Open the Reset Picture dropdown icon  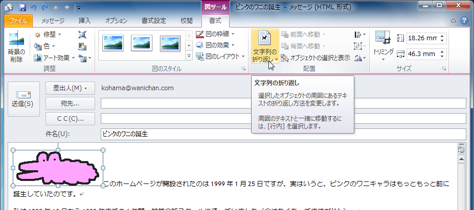point(85,58)
